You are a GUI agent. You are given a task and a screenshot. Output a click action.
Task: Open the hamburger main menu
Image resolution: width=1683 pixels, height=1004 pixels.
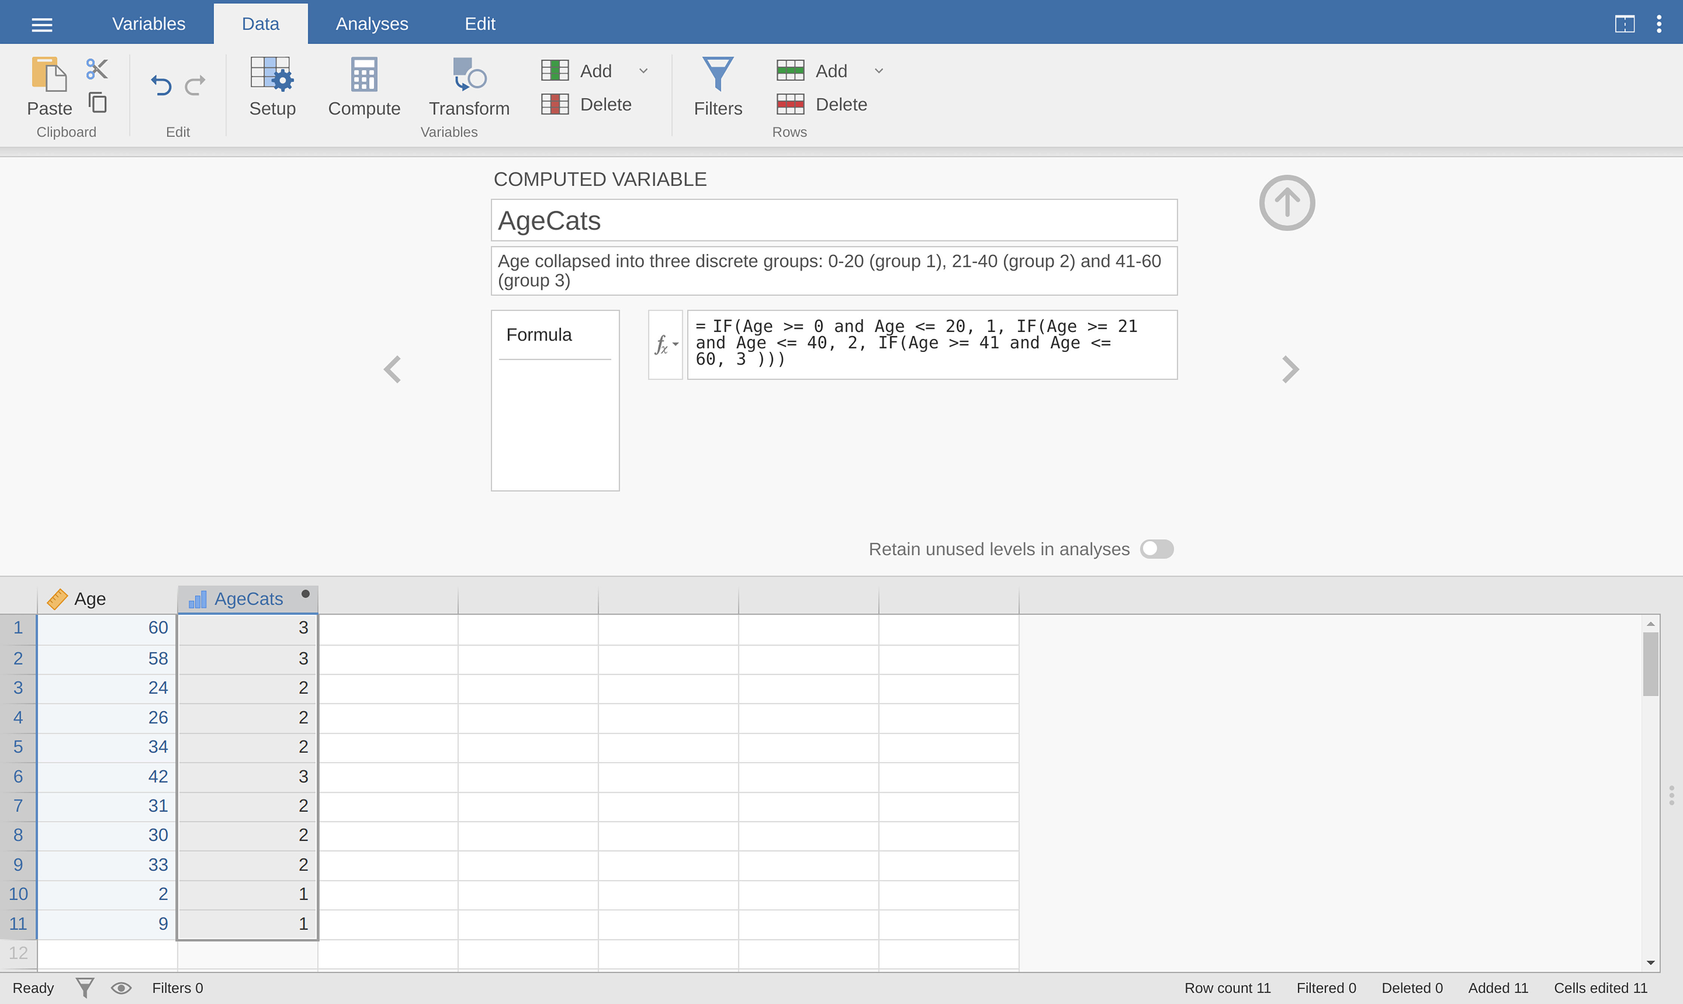[x=42, y=24]
